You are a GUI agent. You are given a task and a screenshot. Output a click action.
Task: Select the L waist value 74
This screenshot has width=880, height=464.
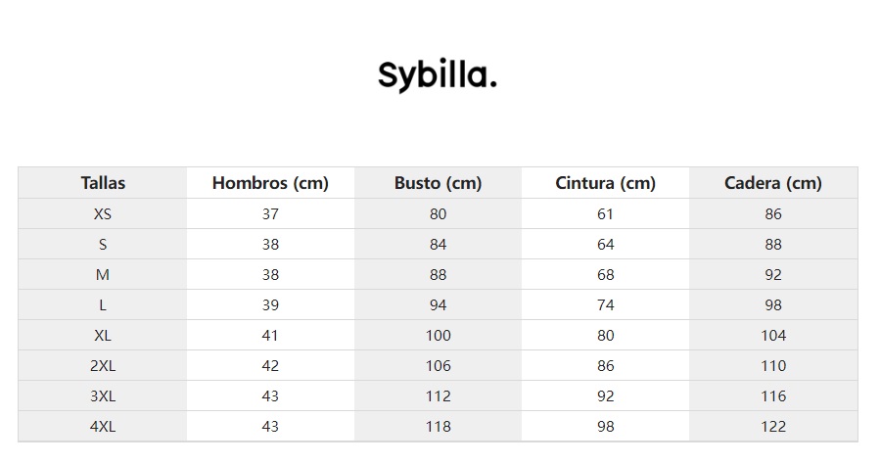click(605, 304)
